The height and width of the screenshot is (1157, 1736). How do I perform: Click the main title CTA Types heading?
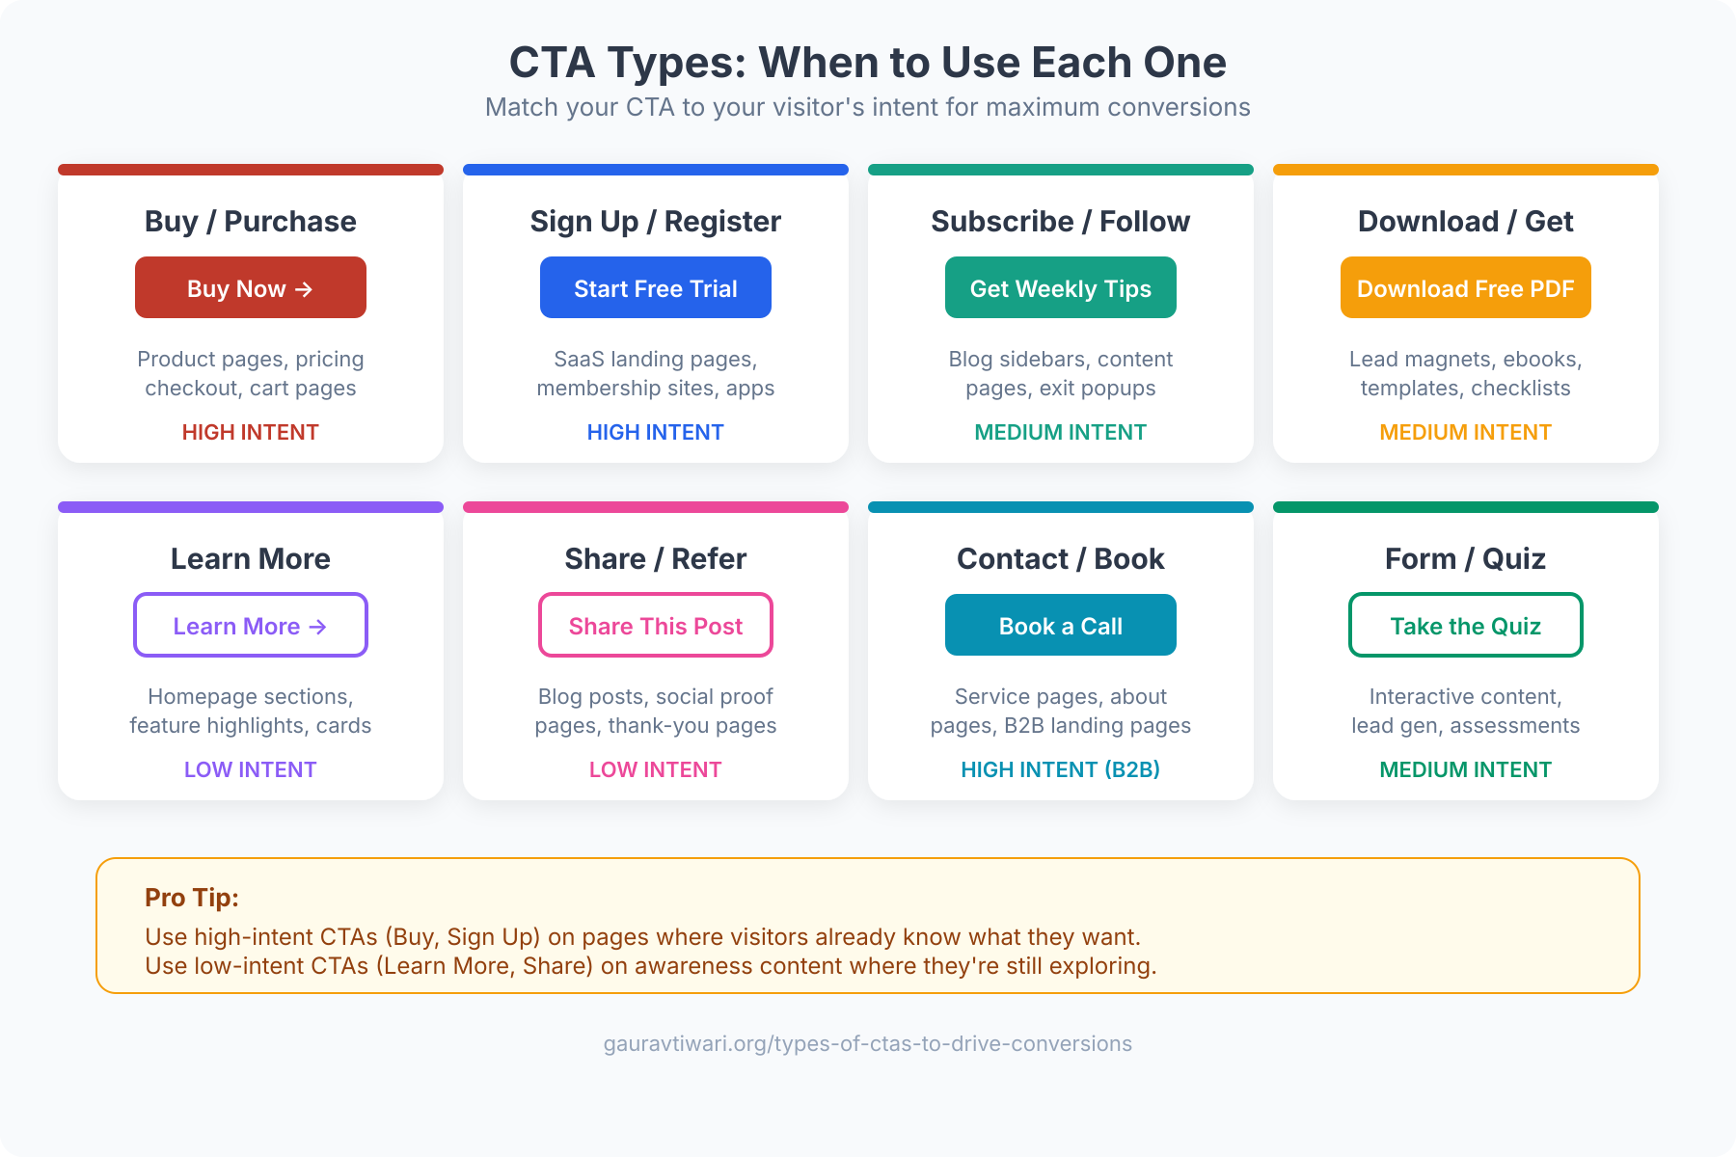[x=868, y=63]
